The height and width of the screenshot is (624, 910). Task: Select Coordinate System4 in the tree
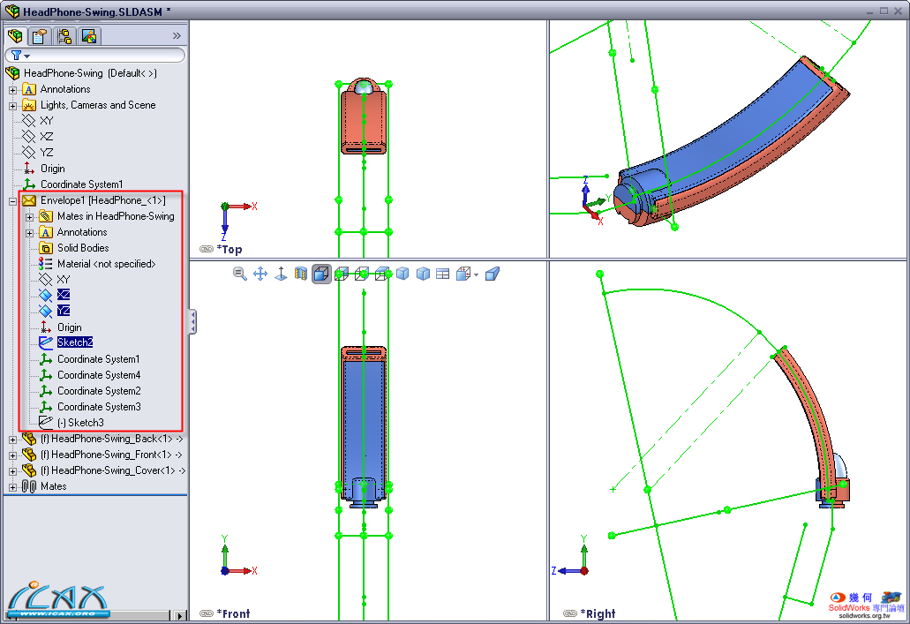coord(98,375)
